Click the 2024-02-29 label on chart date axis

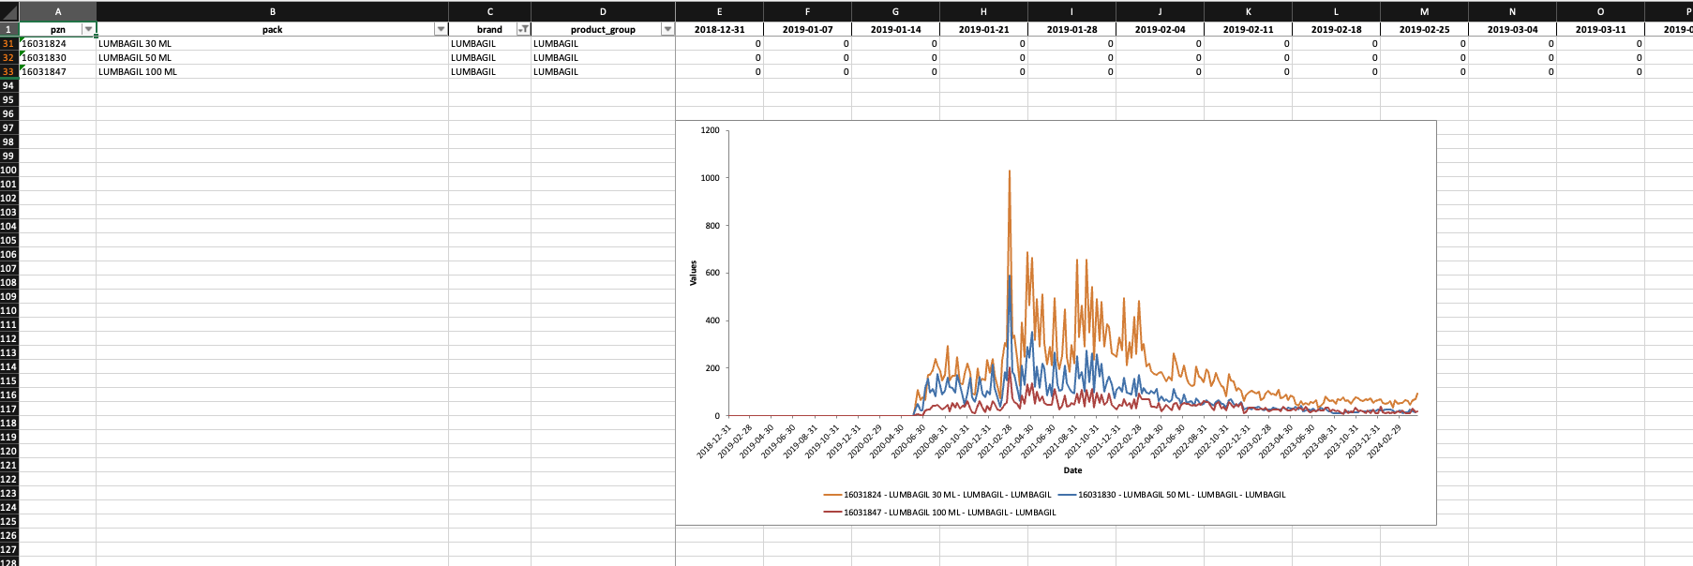[x=1384, y=441]
